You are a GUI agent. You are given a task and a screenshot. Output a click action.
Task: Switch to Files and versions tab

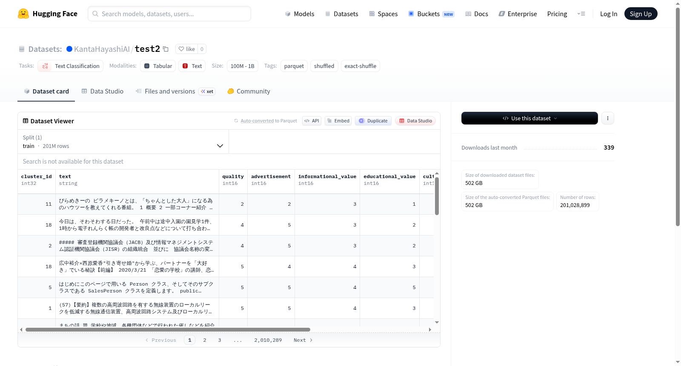175,91
